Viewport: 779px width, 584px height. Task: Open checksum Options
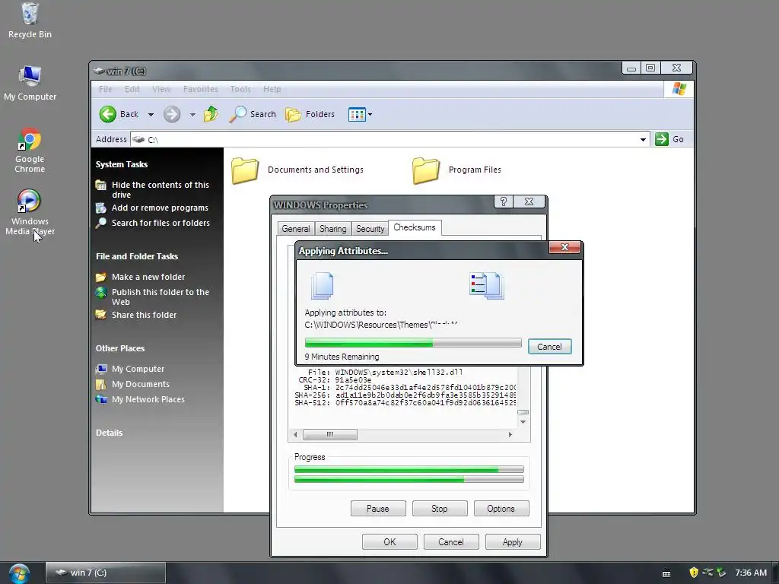pyautogui.click(x=501, y=509)
